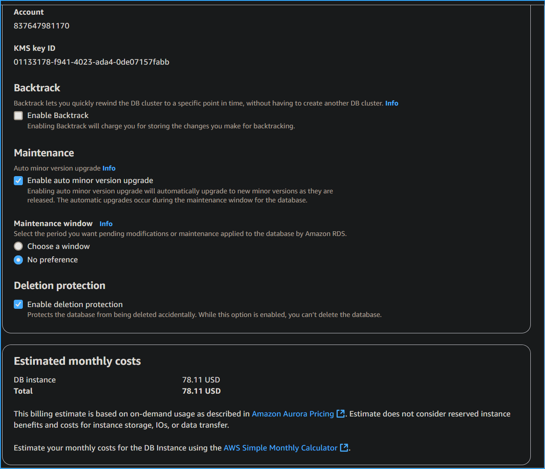Screen dimensions: 545x469
Task: Select the KMS key ID value text
Action: (91, 62)
